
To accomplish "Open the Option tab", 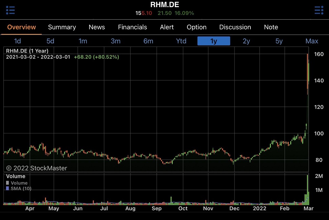I will pos(197,27).
